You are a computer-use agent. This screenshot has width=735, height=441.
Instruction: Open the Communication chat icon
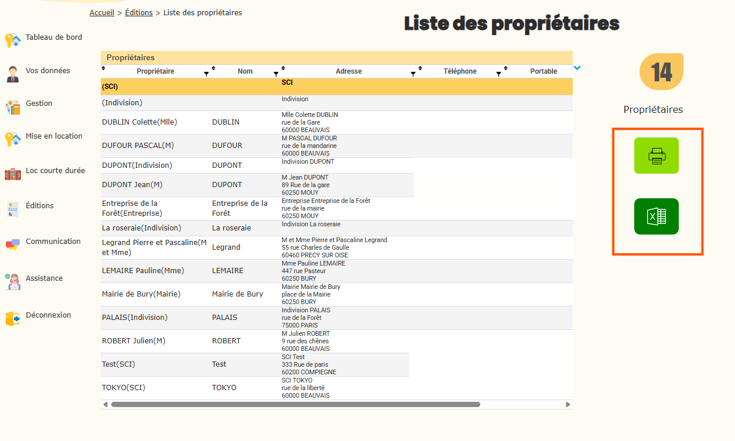pyautogui.click(x=13, y=244)
